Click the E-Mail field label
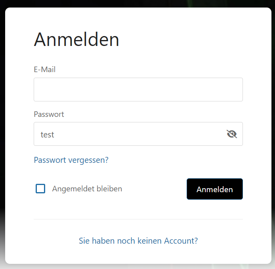Image resolution: width=275 pixels, height=269 pixels. (44, 70)
